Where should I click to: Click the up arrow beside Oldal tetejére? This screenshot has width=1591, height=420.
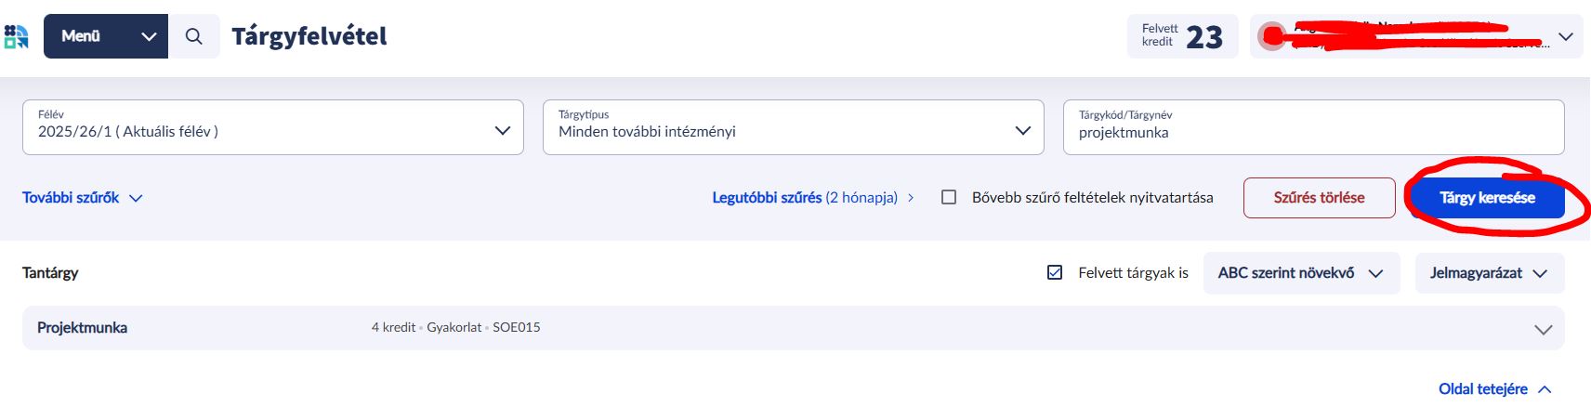click(1545, 389)
